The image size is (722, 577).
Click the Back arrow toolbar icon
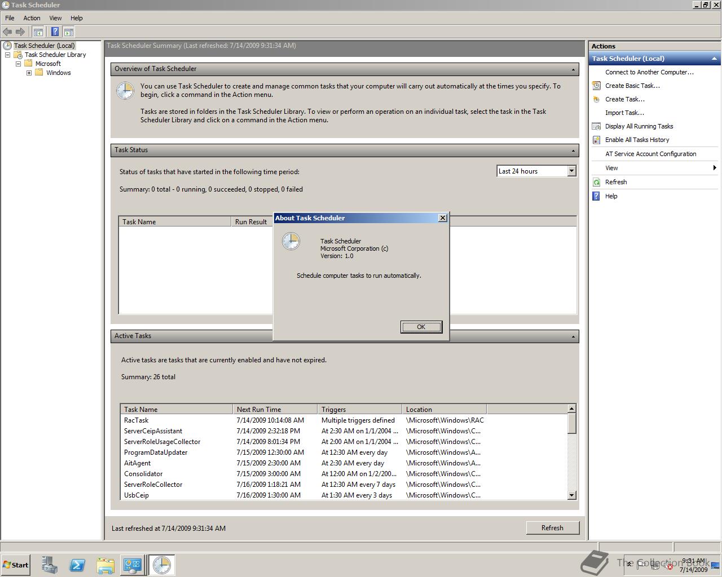tap(7, 32)
